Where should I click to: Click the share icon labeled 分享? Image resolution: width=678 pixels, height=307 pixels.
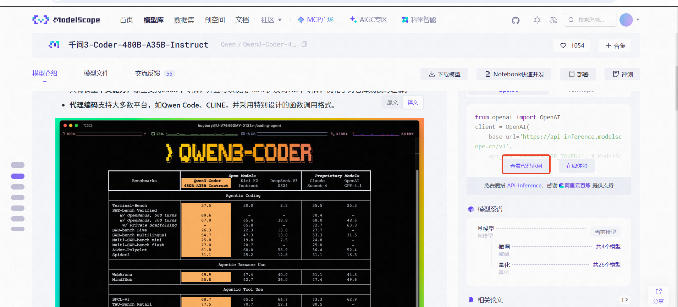pos(658,296)
